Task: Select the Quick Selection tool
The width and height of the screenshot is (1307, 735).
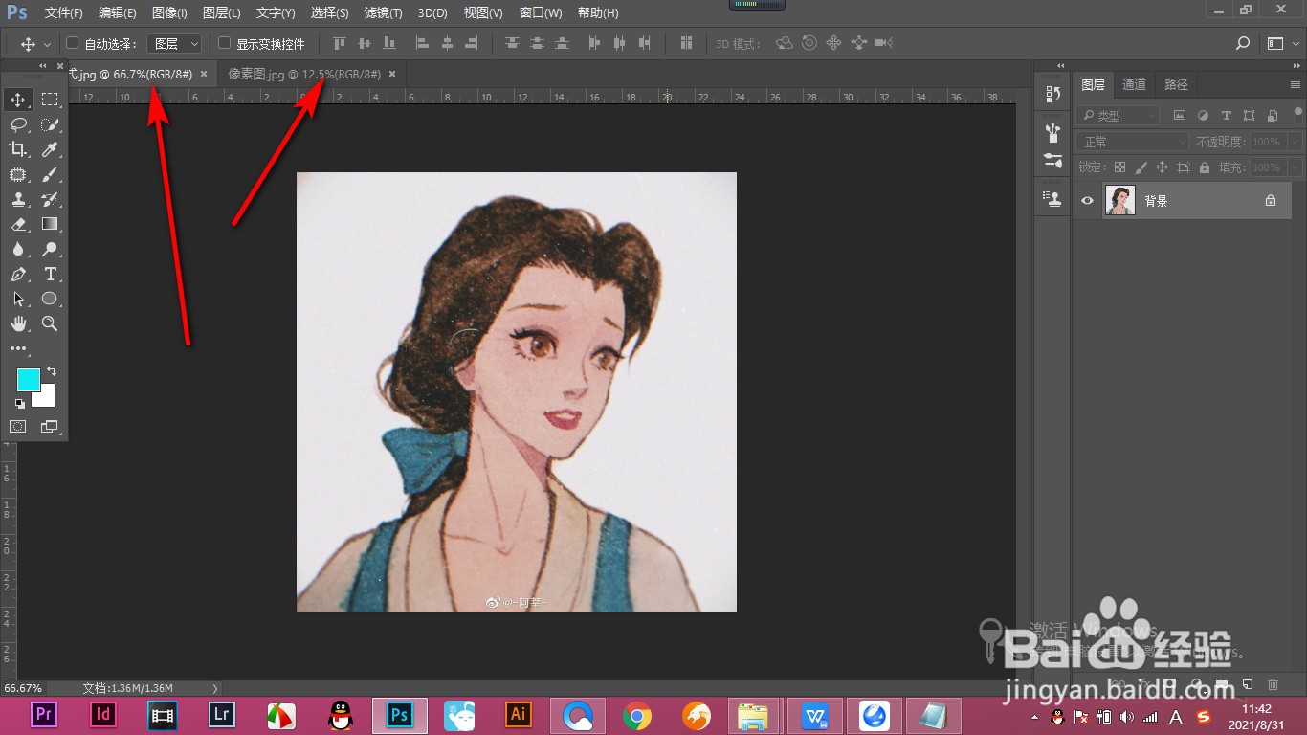Action: tap(50, 124)
